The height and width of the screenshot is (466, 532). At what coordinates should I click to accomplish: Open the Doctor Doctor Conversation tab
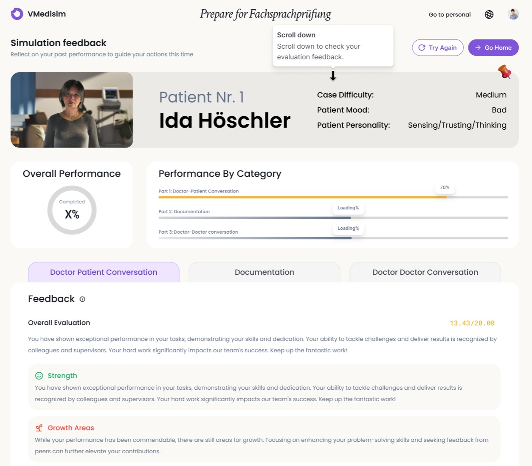click(x=425, y=272)
